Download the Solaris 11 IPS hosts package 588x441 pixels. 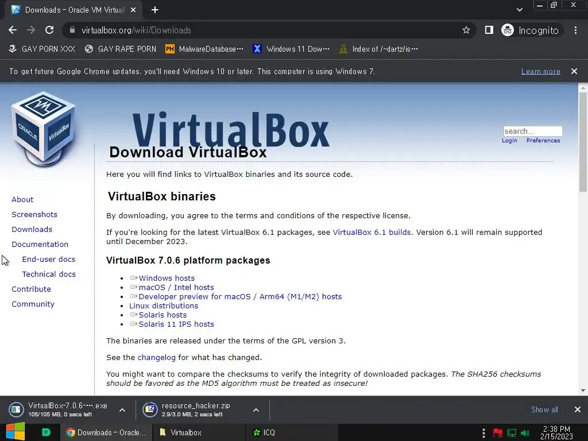176,324
